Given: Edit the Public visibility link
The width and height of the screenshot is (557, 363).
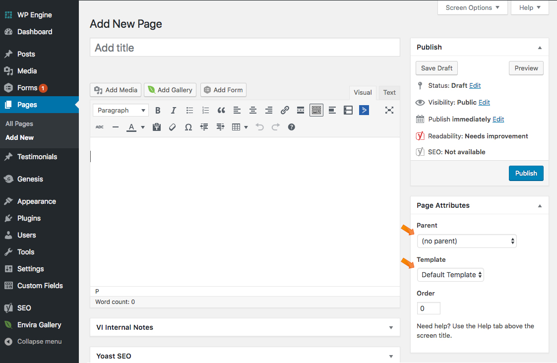Looking at the screenshot, I should pyautogui.click(x=484, y=102).
